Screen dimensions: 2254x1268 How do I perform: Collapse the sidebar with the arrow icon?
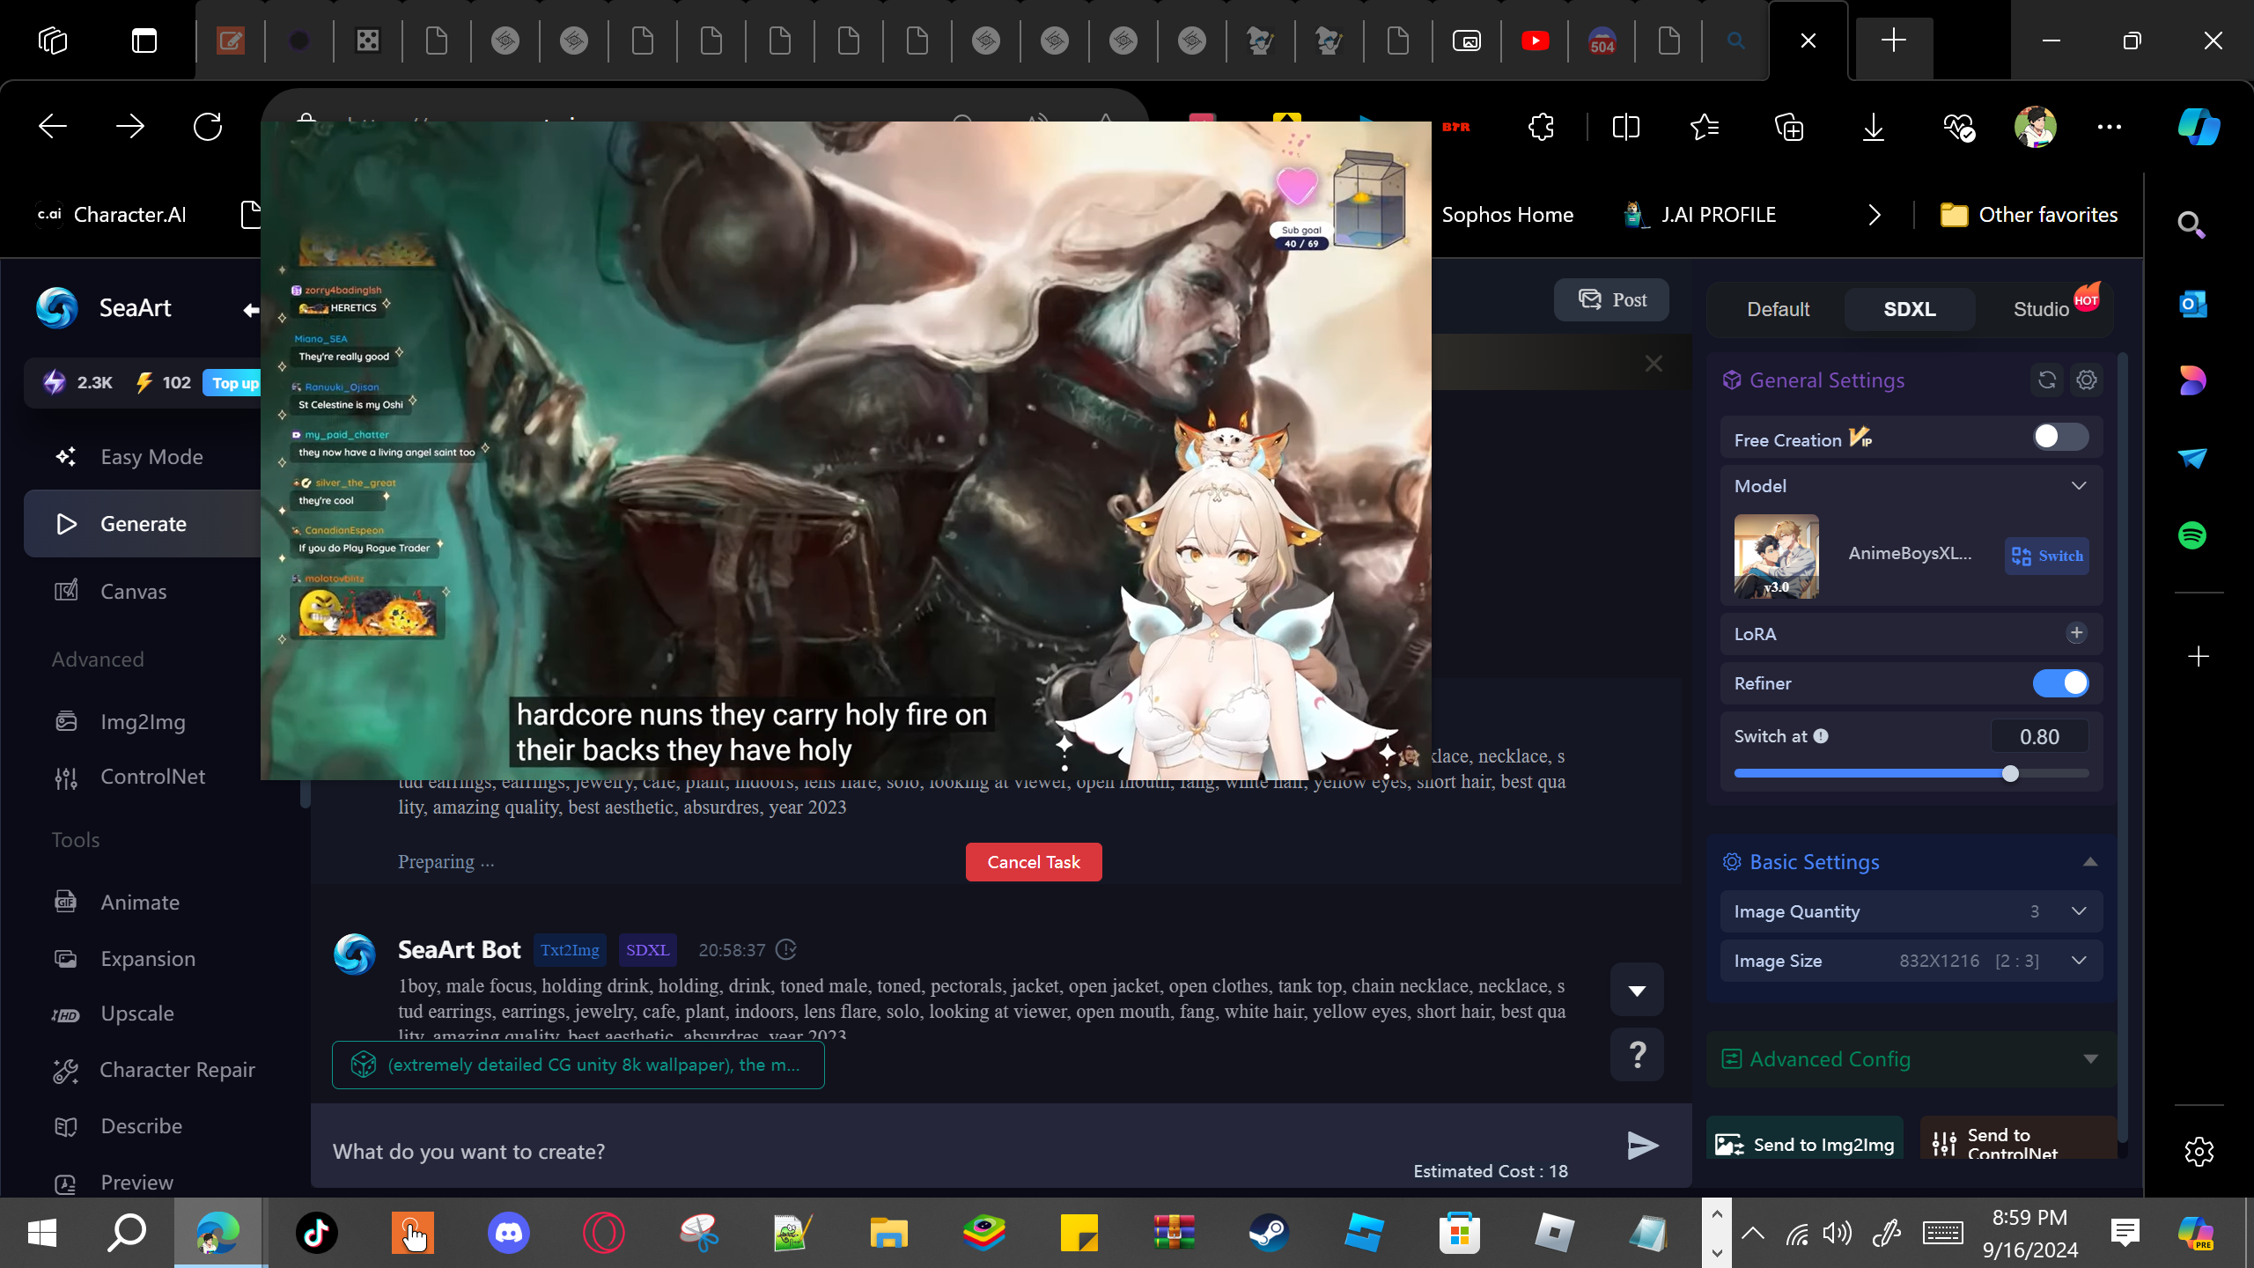(x=251, y=309)
